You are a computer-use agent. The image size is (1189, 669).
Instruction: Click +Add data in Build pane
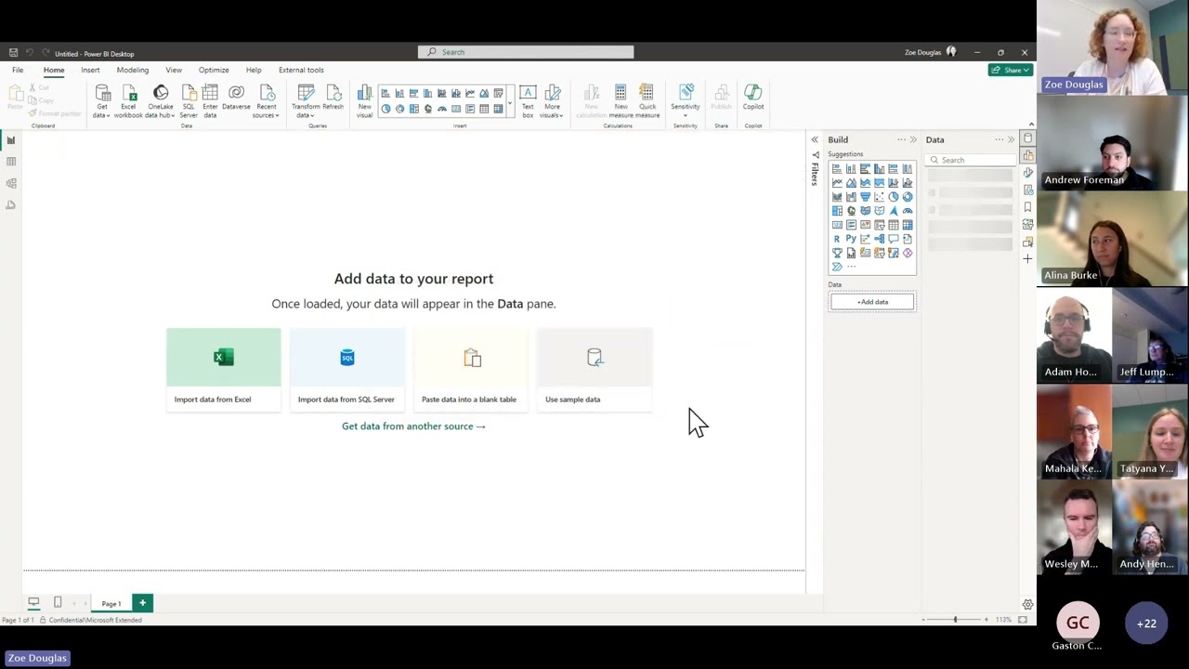(872, 302)
